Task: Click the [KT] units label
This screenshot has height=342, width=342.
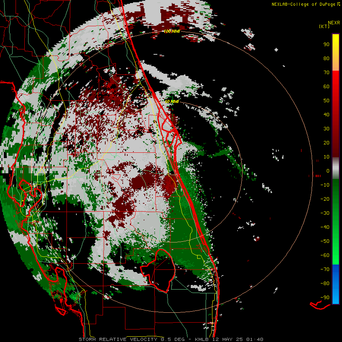Action: (325, 26)
